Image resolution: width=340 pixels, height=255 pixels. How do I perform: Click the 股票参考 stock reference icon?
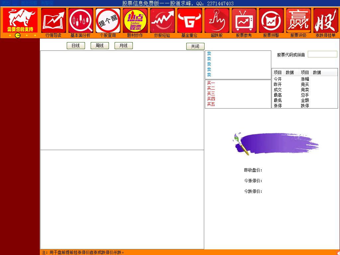coord(244,20)
